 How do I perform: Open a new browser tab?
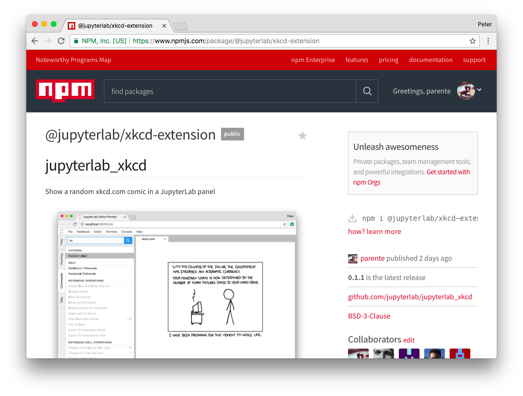click(x=181, y=26)
